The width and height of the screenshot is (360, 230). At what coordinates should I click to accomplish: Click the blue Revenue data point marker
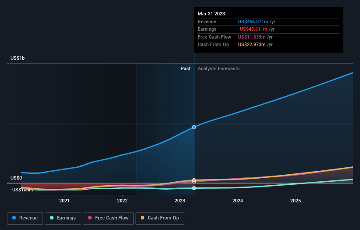(x=194, y=127)
